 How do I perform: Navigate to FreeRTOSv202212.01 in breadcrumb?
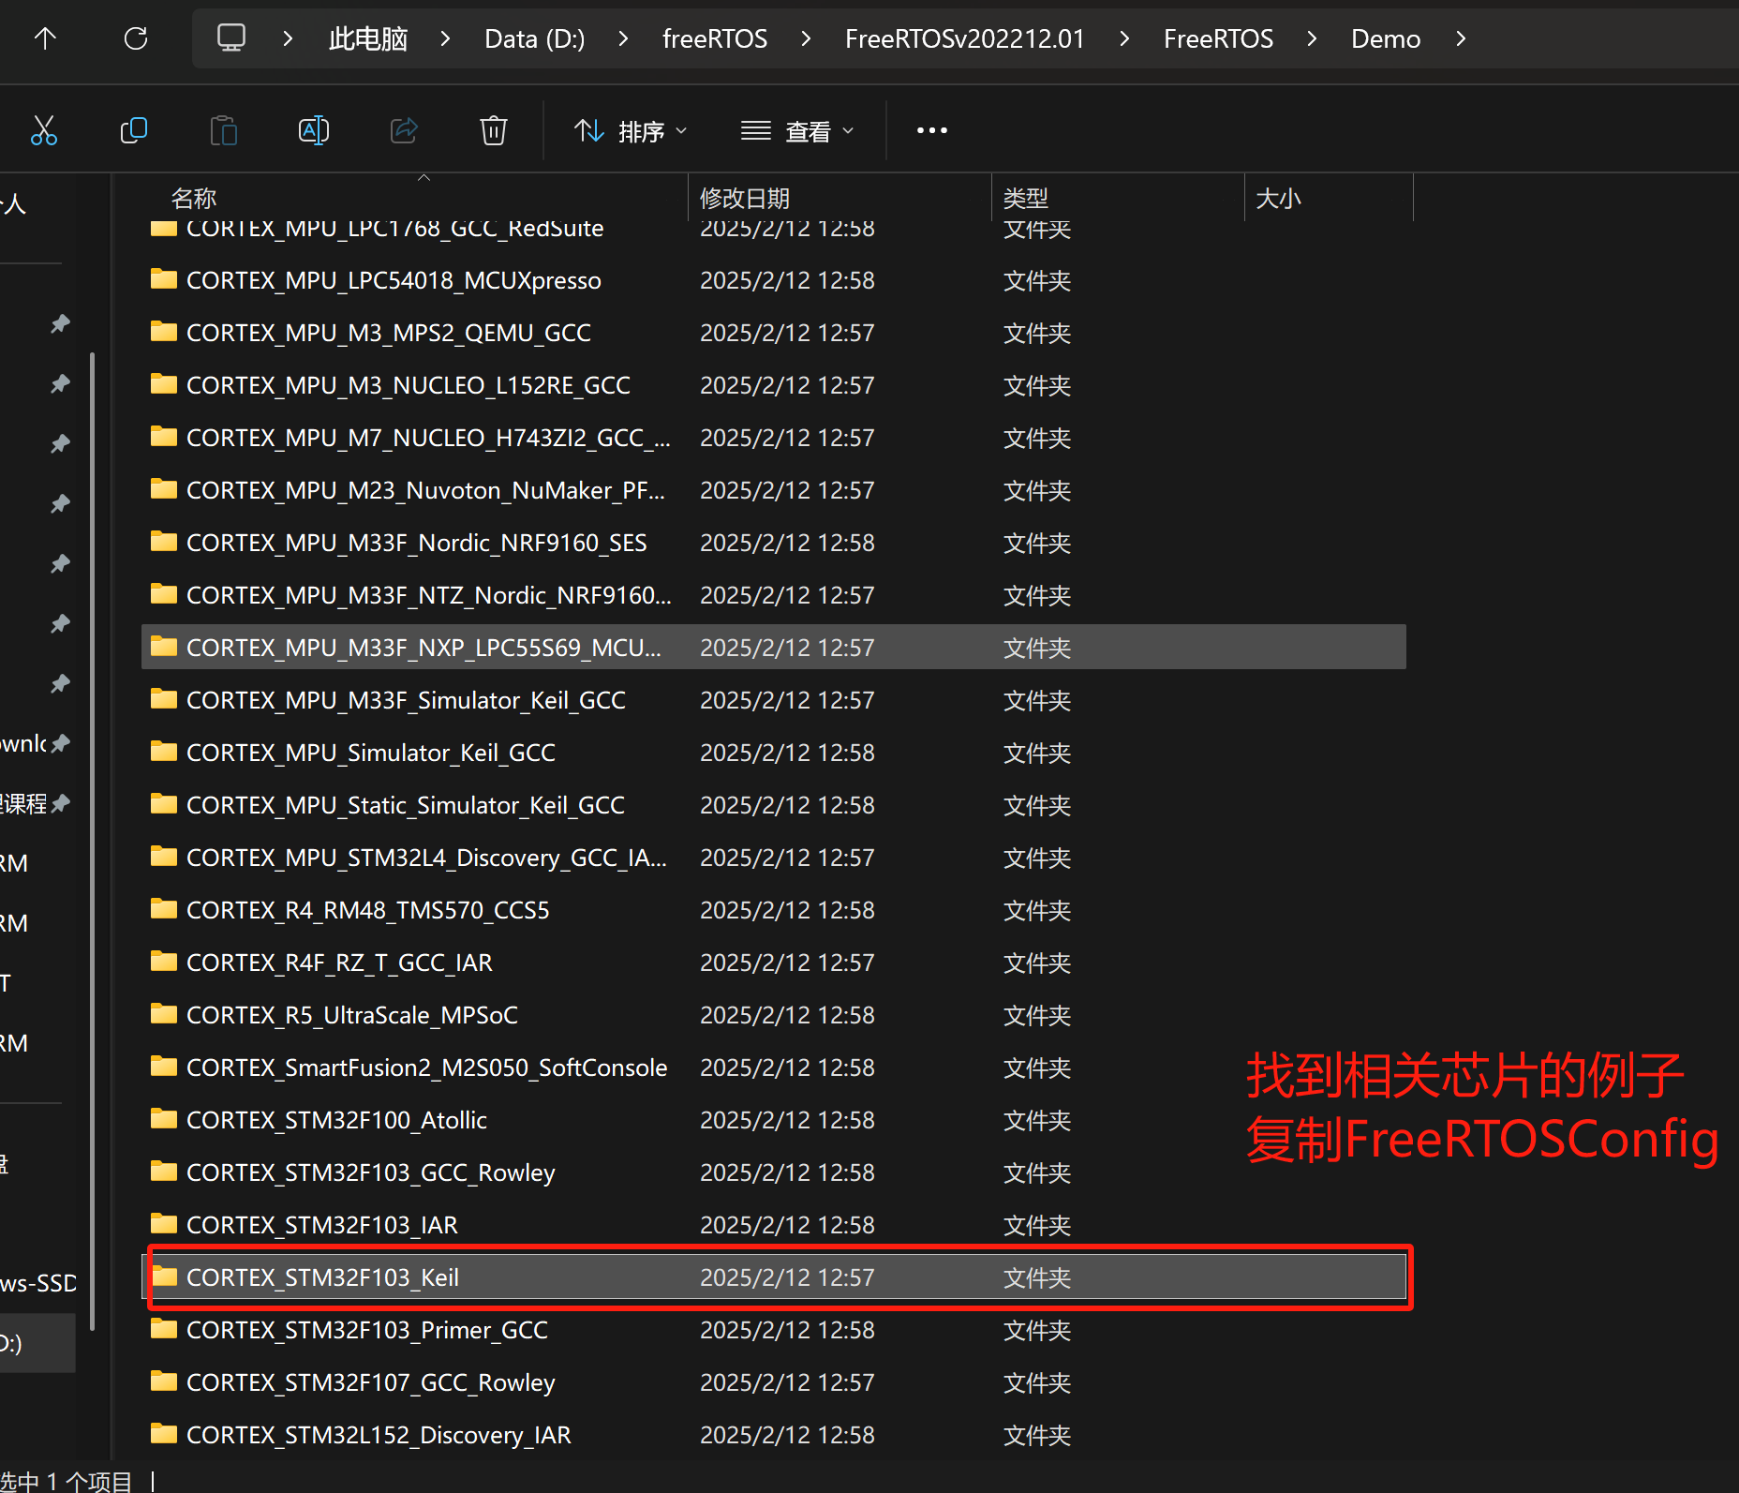[x=964, y=38]
